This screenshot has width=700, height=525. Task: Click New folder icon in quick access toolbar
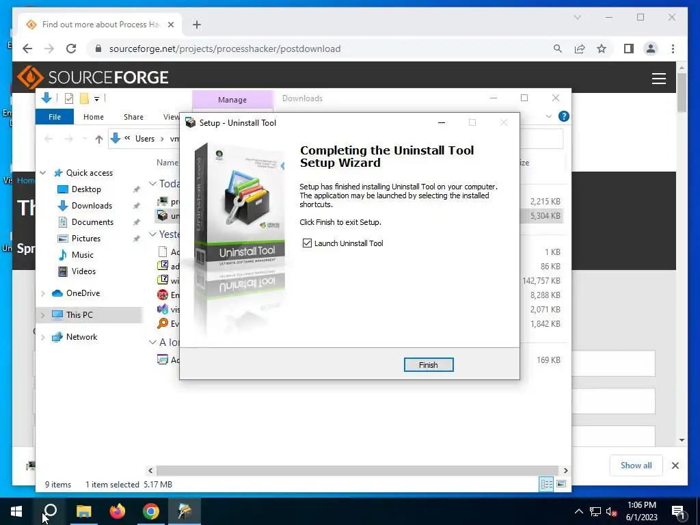[84, 98]
